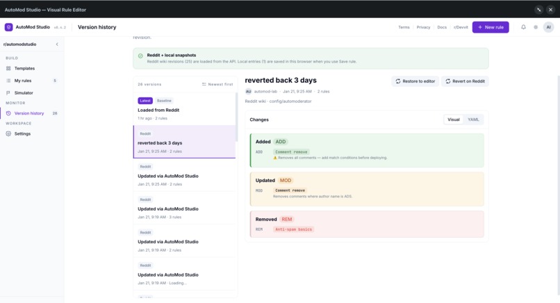Click the Baseline badge
This screenshot has width=560, height=303.
pyautogui.click(x=164, y=101)
